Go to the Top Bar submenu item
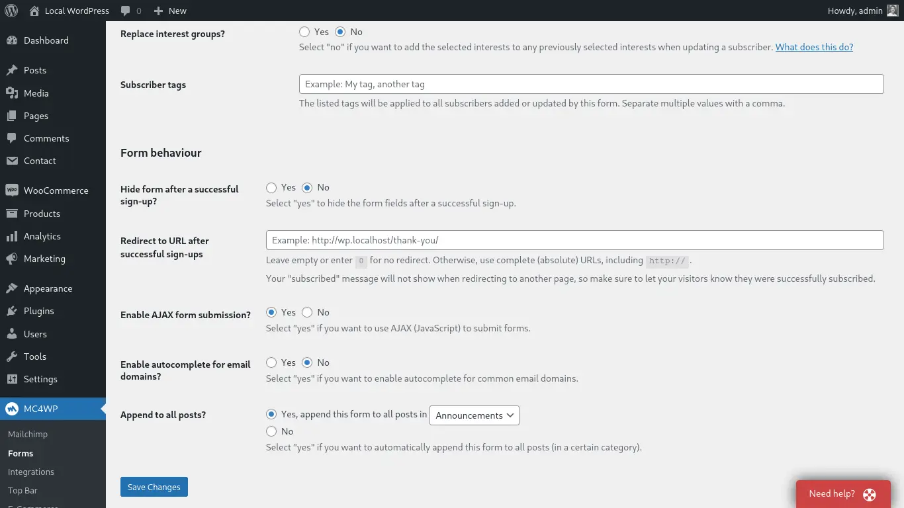904x508 pixels. (23, 490)
